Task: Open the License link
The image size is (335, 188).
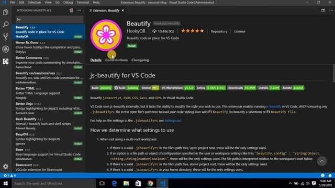Action: click(x=240, y=31)
